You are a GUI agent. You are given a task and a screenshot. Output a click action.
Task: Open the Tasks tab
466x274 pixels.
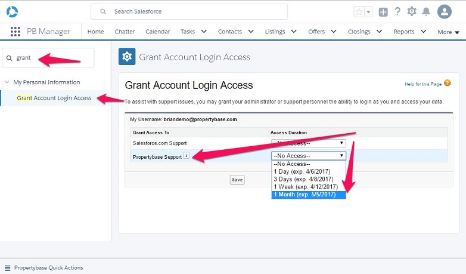point(188,32)
